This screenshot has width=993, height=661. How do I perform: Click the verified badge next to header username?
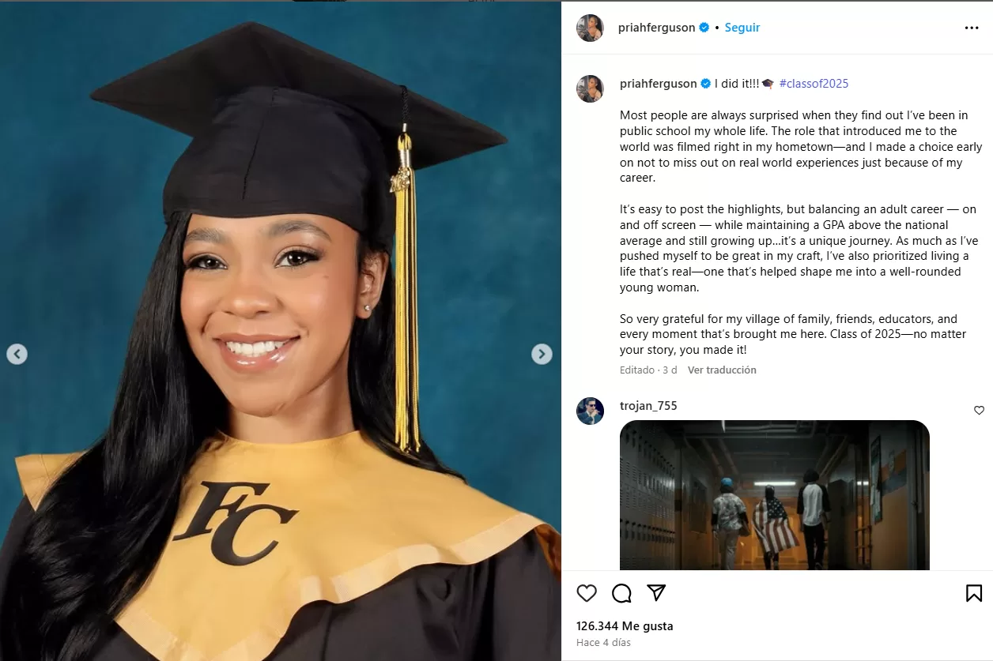click(x=704, y=28)
